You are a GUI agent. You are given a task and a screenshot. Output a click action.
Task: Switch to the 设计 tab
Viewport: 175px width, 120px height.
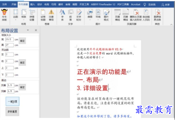40,5
